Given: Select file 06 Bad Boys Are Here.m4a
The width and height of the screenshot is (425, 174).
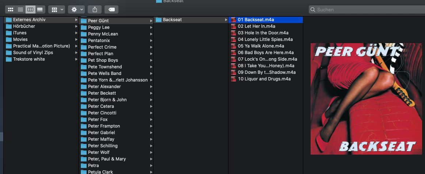Looking at the screenshot, I should point(266,53).
